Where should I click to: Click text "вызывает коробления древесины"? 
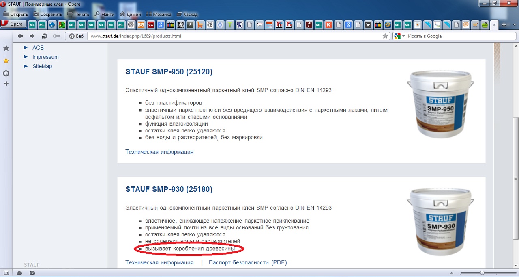190,248
